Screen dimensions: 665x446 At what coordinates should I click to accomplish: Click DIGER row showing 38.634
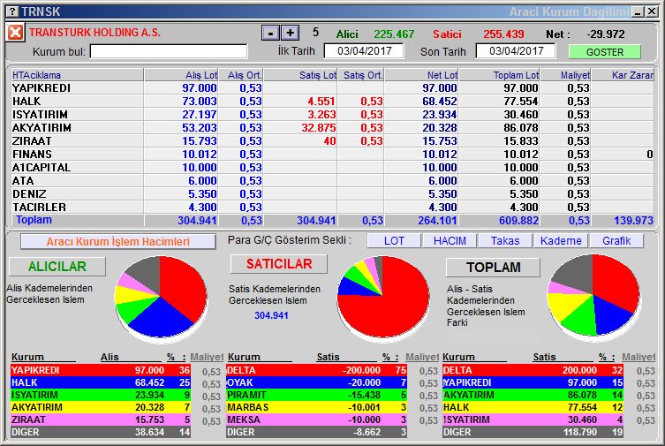tap(101, 432)
